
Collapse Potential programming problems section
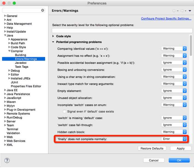(53, 42)
